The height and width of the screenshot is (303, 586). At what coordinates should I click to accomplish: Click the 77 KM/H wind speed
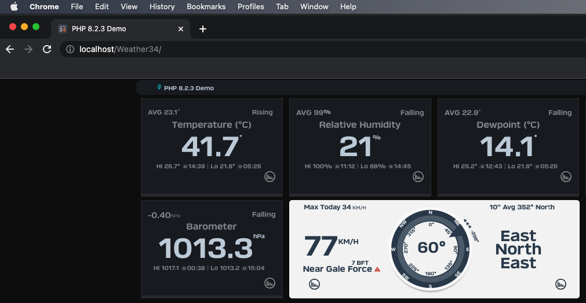click(x=331, y=246)
